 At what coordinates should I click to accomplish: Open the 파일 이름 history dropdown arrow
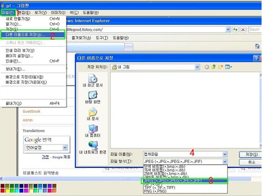pos(225,154)
